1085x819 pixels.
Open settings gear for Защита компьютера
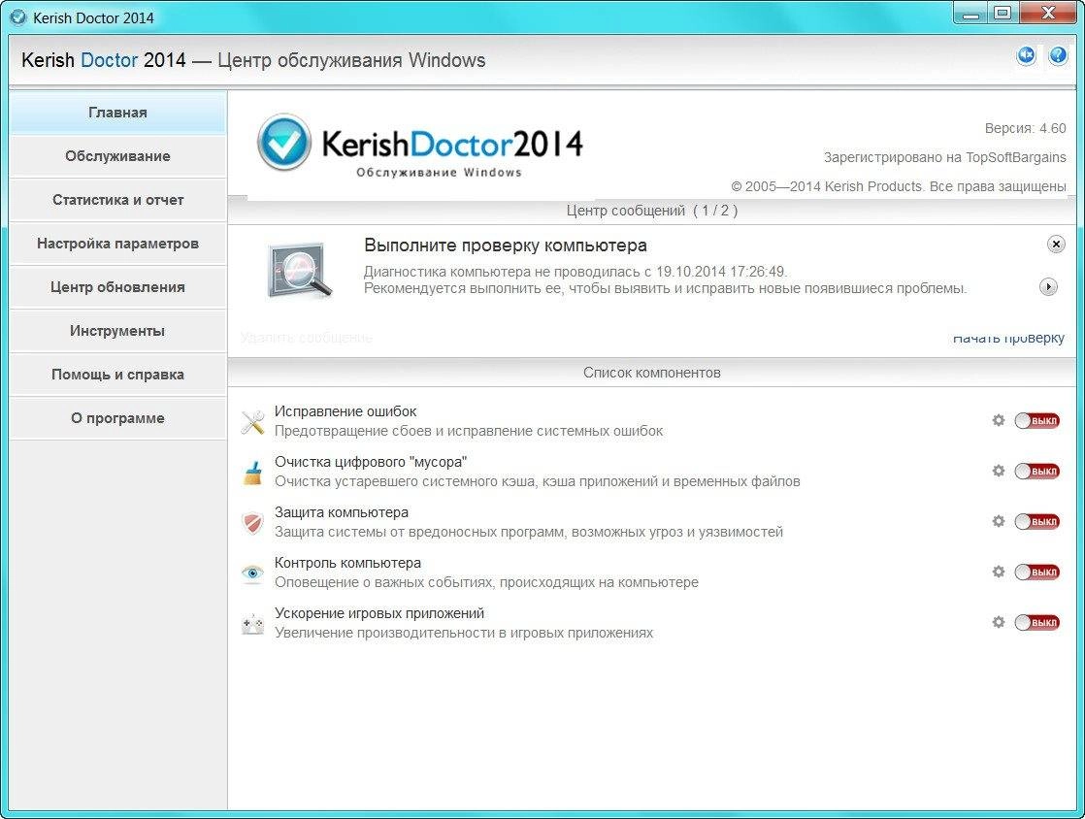(x=998, y=521)
